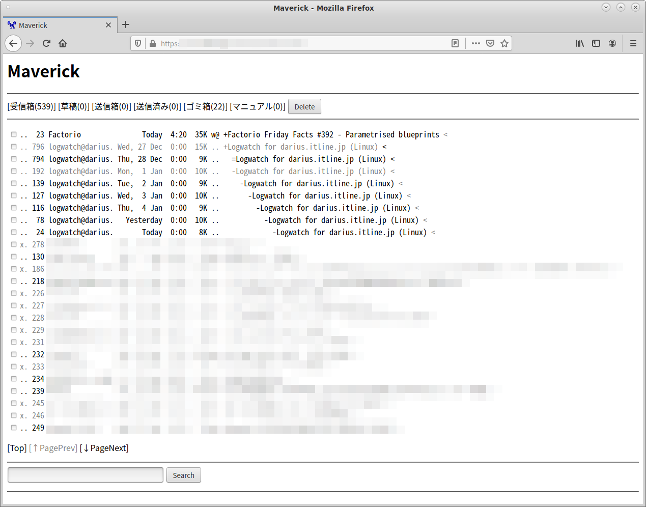Screen dimensions: 646x507
Task: Select checkbox for logwatch message 794
Action: pos(14,159)
